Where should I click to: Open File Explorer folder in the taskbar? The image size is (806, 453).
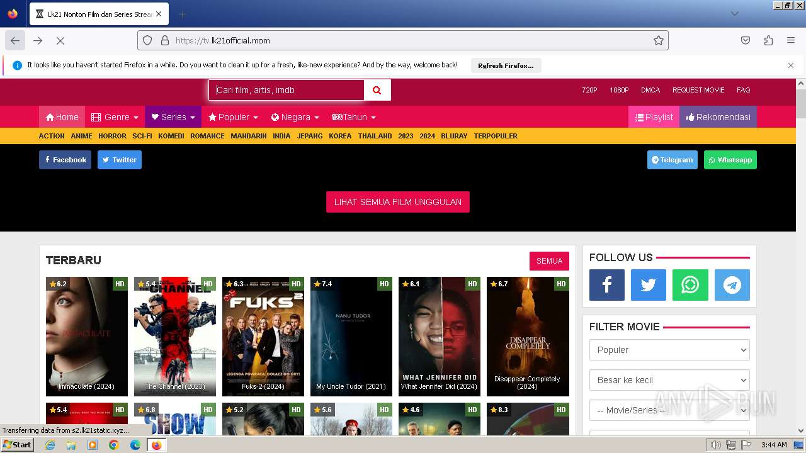click(x=71, y=445)
